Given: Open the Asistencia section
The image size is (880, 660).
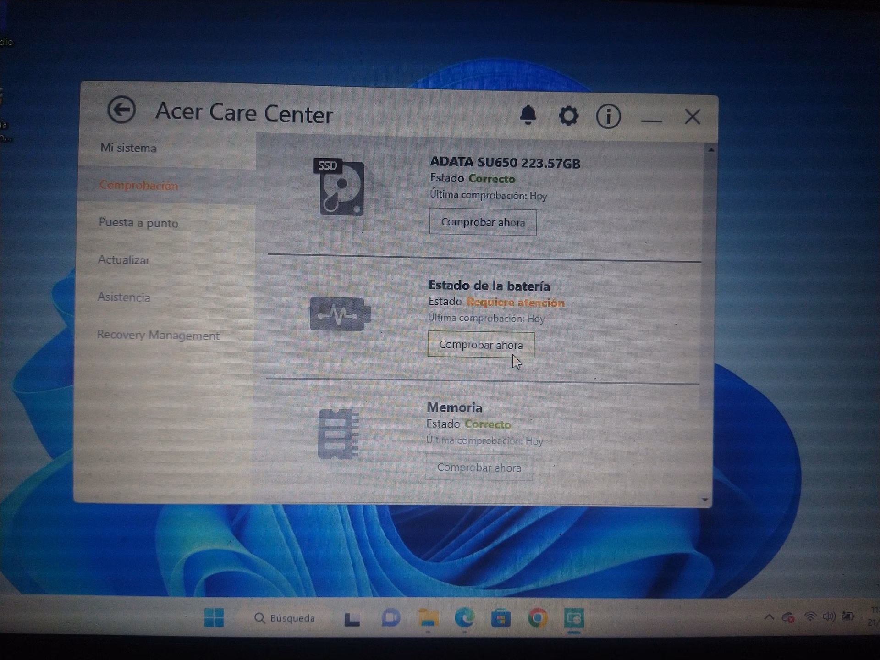Looking at the screenshot, I should 124,297.
